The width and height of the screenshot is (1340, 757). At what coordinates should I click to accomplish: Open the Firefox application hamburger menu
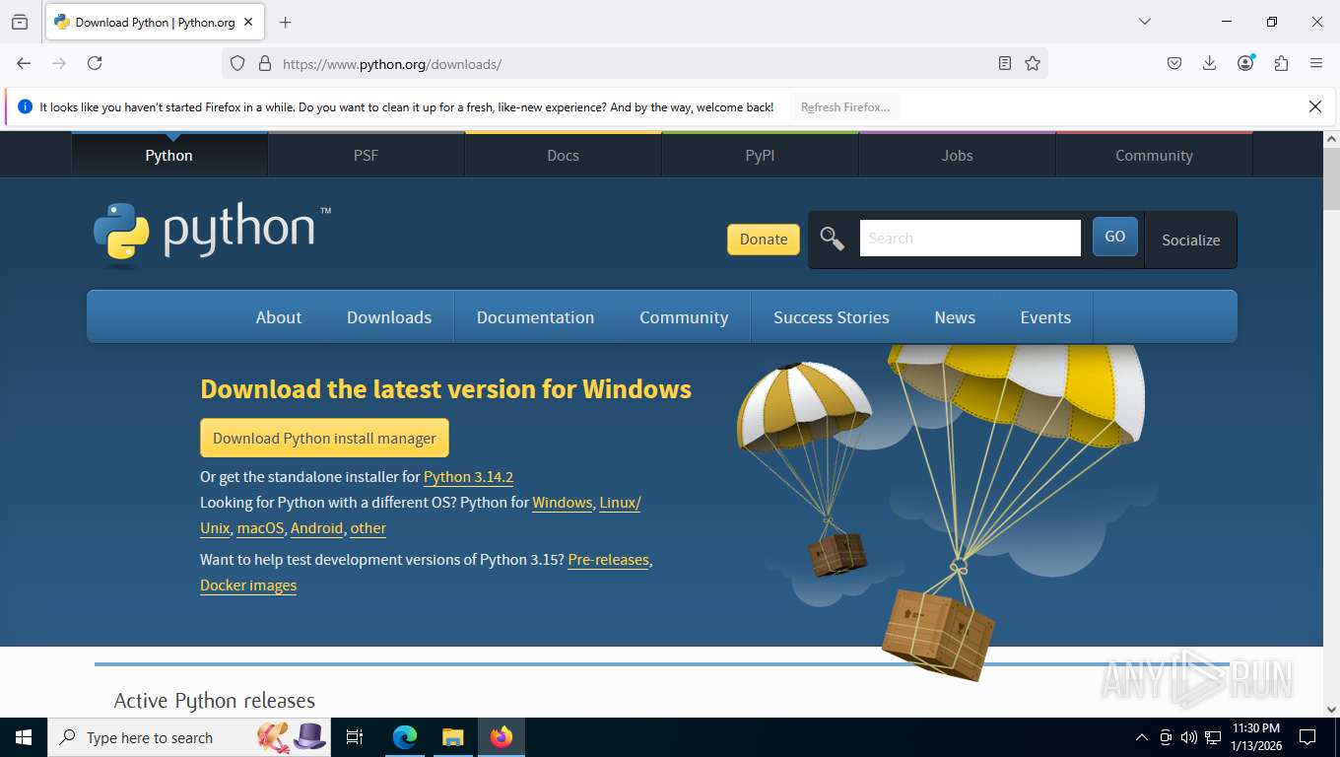[x=1316, y=63]
